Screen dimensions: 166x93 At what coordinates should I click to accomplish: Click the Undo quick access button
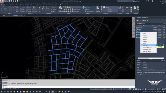20,1
